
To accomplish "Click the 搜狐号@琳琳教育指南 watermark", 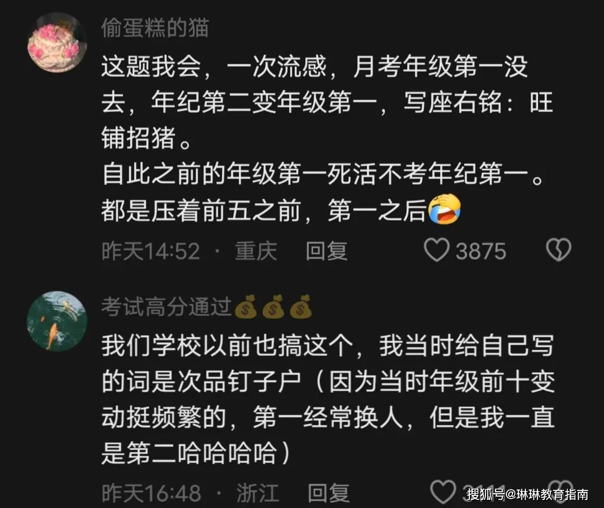I will pos(528,494).
